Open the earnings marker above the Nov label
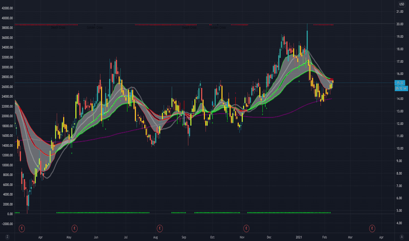The image size is (409, 241). (246, 228)
